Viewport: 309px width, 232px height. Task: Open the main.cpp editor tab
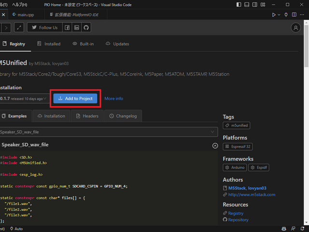[x=26, y=15]
